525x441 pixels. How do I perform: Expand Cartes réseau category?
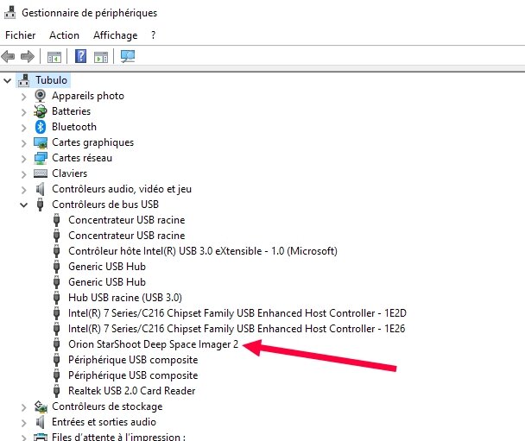point(23,159)
